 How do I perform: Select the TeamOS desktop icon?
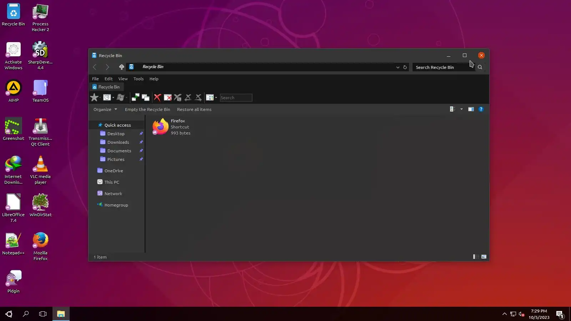click(x=40, y=91)
